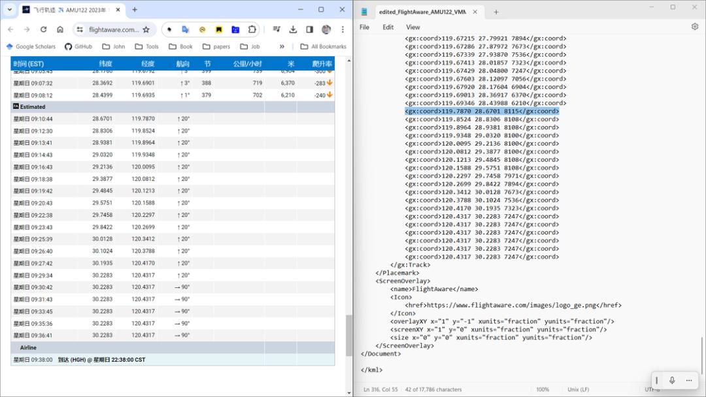Open the GitHub bookmark
Screen dimensions: 706x397
coord(78,46)
